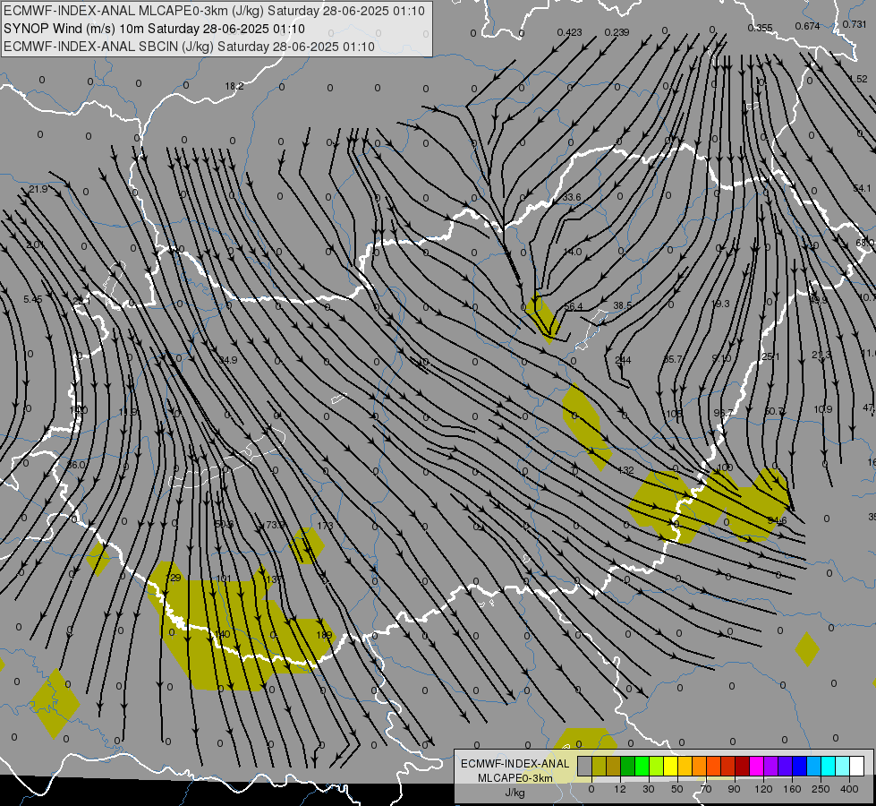Screen dimensions: 876x806
Task: Click the map value 10.9
Action: [x=823, y=409]
